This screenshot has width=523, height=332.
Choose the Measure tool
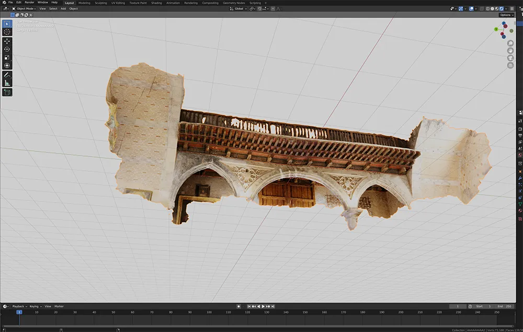[7, 83]
